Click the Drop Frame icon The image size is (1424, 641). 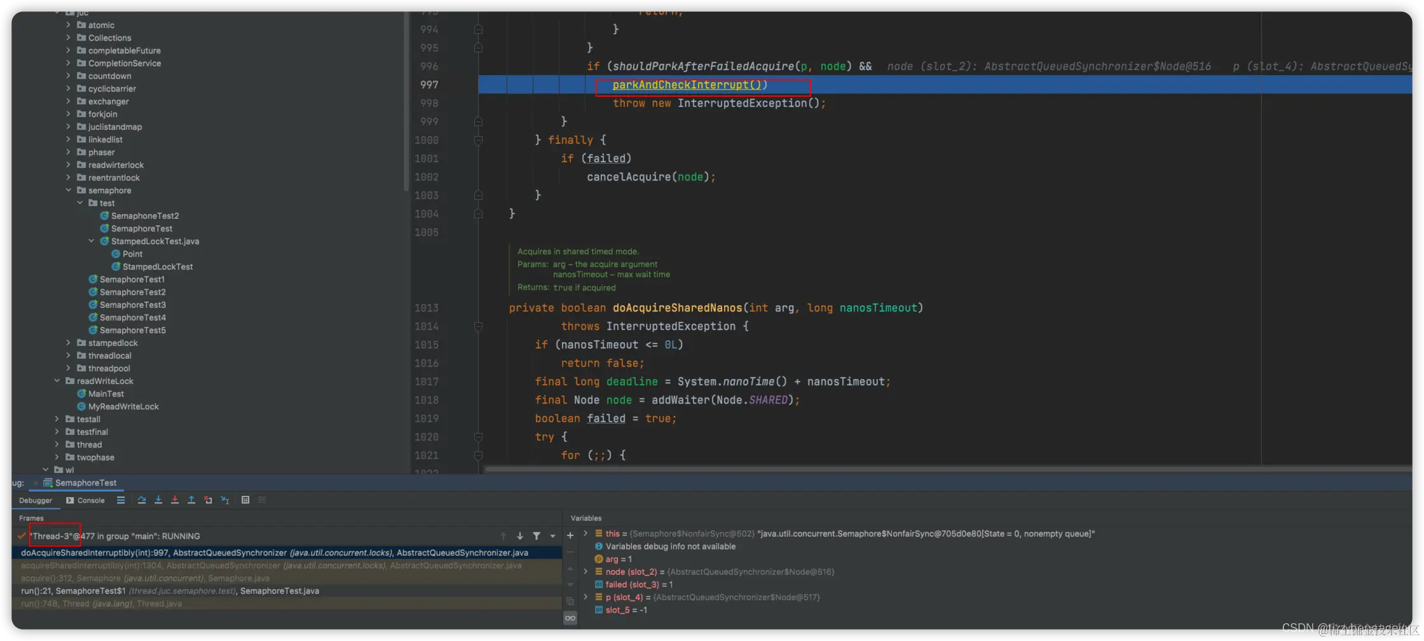[x=208, y=500]
